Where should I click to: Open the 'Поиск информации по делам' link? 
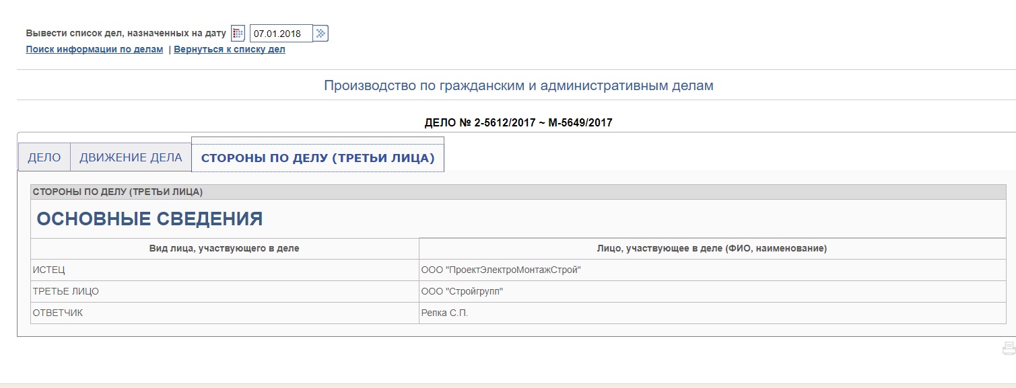coord(94,50)
